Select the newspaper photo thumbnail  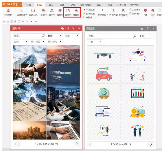pyautogui.click(x=30, y=111)
